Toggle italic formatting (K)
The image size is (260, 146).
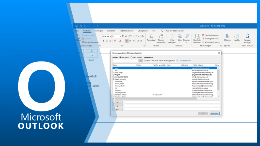click(107, 41)
